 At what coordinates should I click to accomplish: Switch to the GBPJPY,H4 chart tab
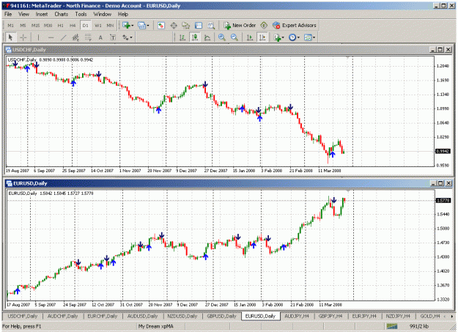tap(332, 316)
